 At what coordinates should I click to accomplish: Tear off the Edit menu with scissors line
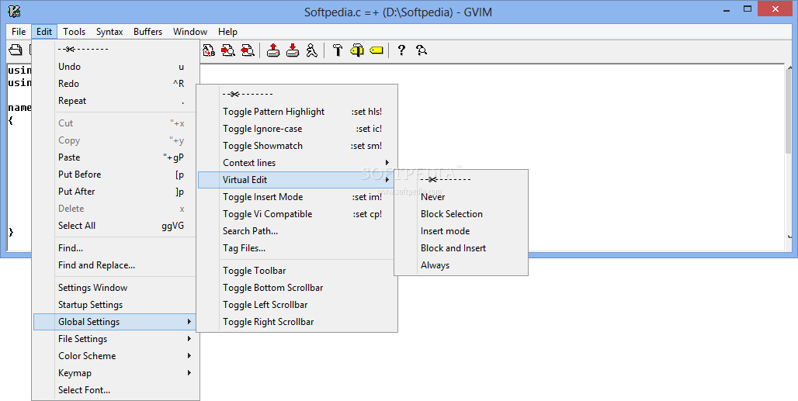[x=116, y=50]
